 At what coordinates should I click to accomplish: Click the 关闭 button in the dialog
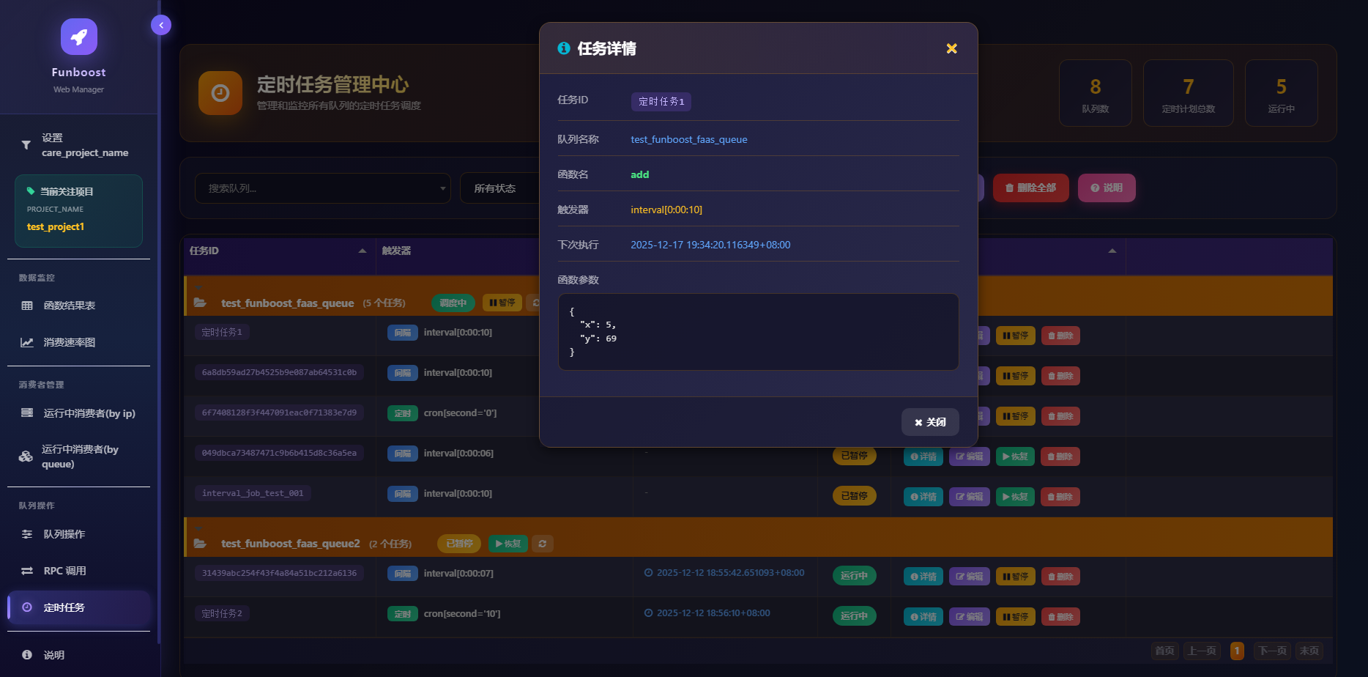[x=930, y=422]
